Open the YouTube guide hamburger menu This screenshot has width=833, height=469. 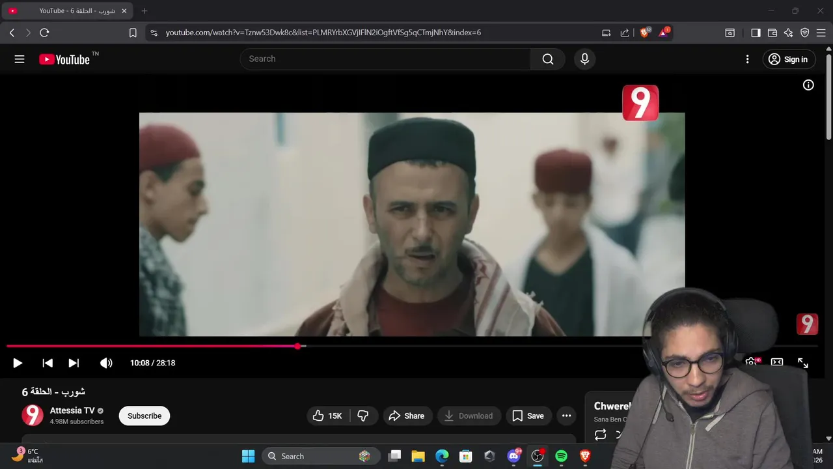click(20, 59)
